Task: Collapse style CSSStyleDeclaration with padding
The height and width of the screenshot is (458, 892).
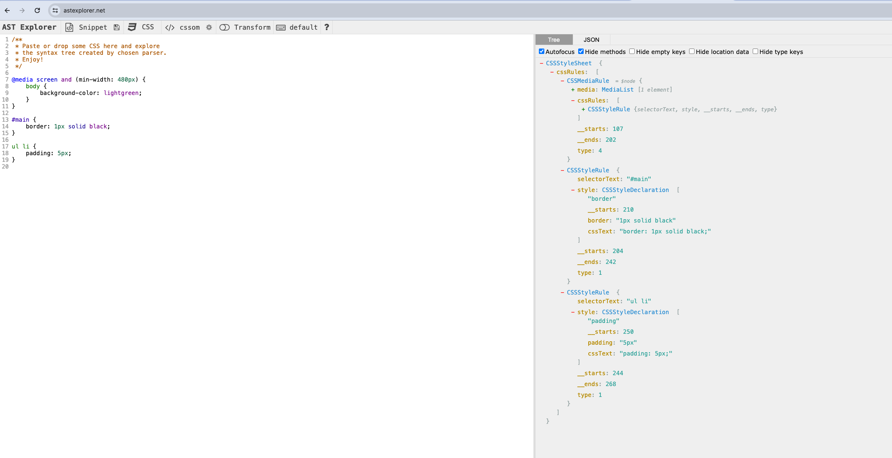Action: pos(573,312)
